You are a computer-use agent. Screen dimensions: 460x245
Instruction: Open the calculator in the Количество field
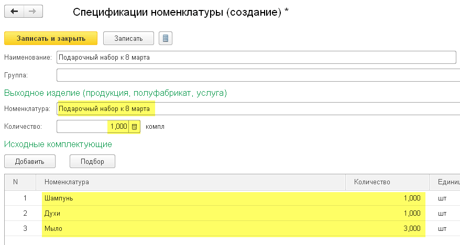pyautogui.click(x=134, y=127)
